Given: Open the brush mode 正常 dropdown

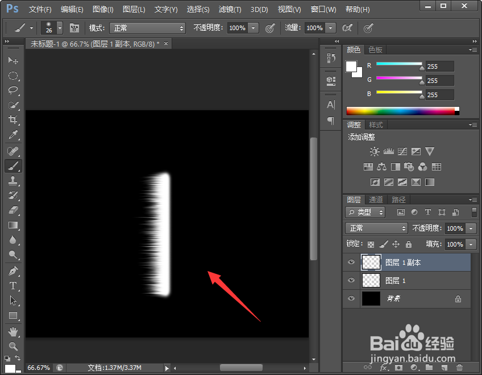Looking at the screenshot, I should [x=148, y=28].
